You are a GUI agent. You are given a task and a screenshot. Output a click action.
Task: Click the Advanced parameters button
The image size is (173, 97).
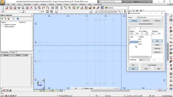pyautogui.click(x=146, y=24)
